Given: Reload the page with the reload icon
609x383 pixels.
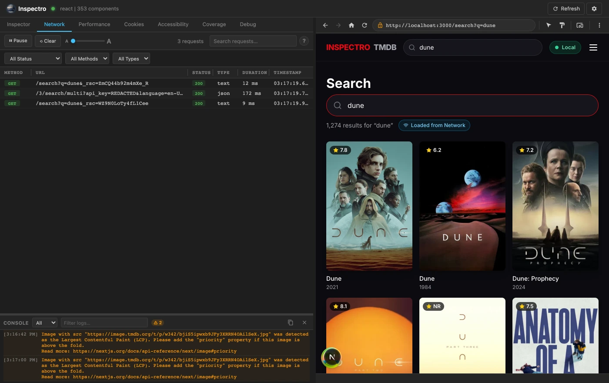Looking at the screenshot, I should (x=365, y=25).
